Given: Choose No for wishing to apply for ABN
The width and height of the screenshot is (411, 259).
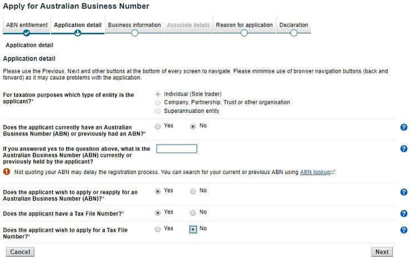Looking at the screenshot, I should tap(193, 191).
